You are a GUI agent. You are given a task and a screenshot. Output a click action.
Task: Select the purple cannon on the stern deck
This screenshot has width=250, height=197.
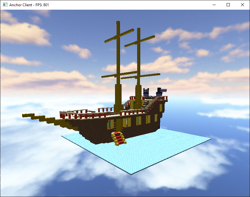[161, 92]
